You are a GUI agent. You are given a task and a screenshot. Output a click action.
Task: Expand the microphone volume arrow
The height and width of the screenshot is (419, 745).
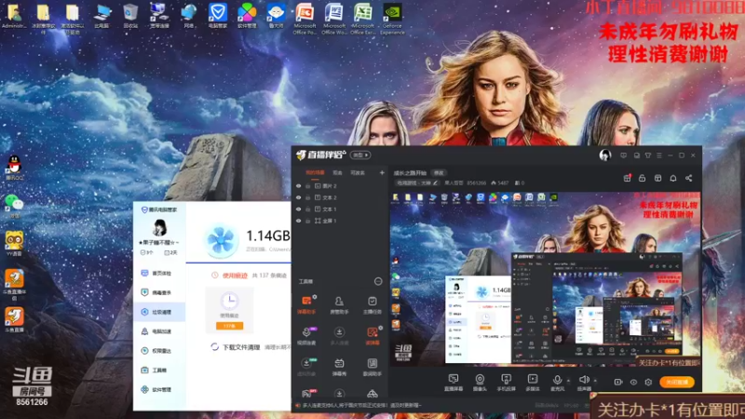coord(568,381)
